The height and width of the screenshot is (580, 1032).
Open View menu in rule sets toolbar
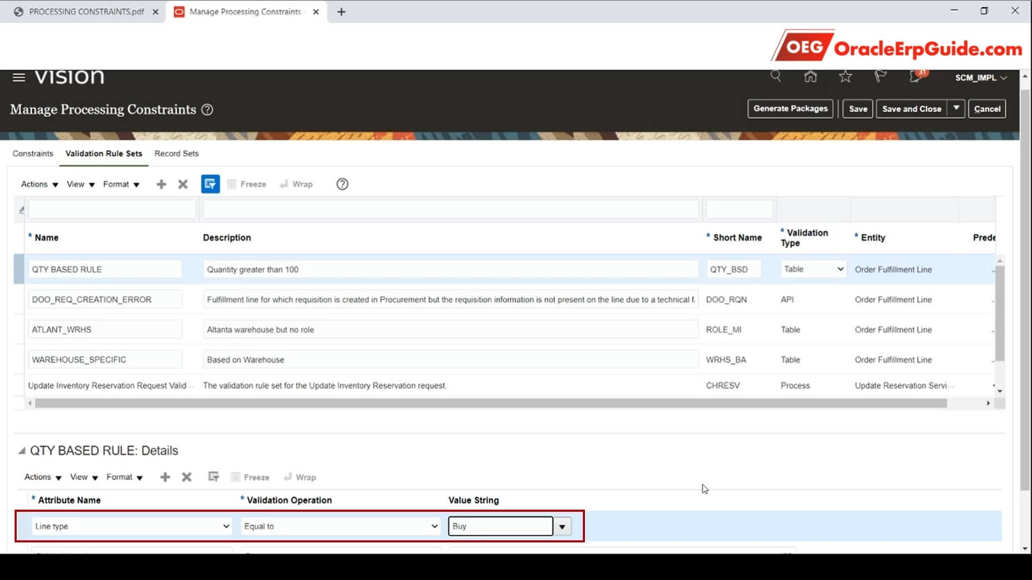pyautogui.click(x=81, y=184)
